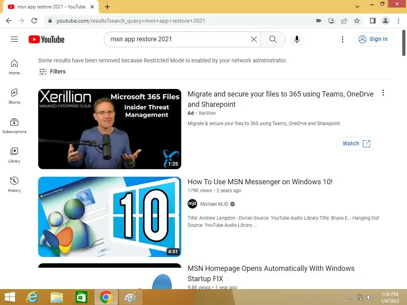Click the volume speaker tray icon
Screen dimensions: 407x305
tap(369, 297)
